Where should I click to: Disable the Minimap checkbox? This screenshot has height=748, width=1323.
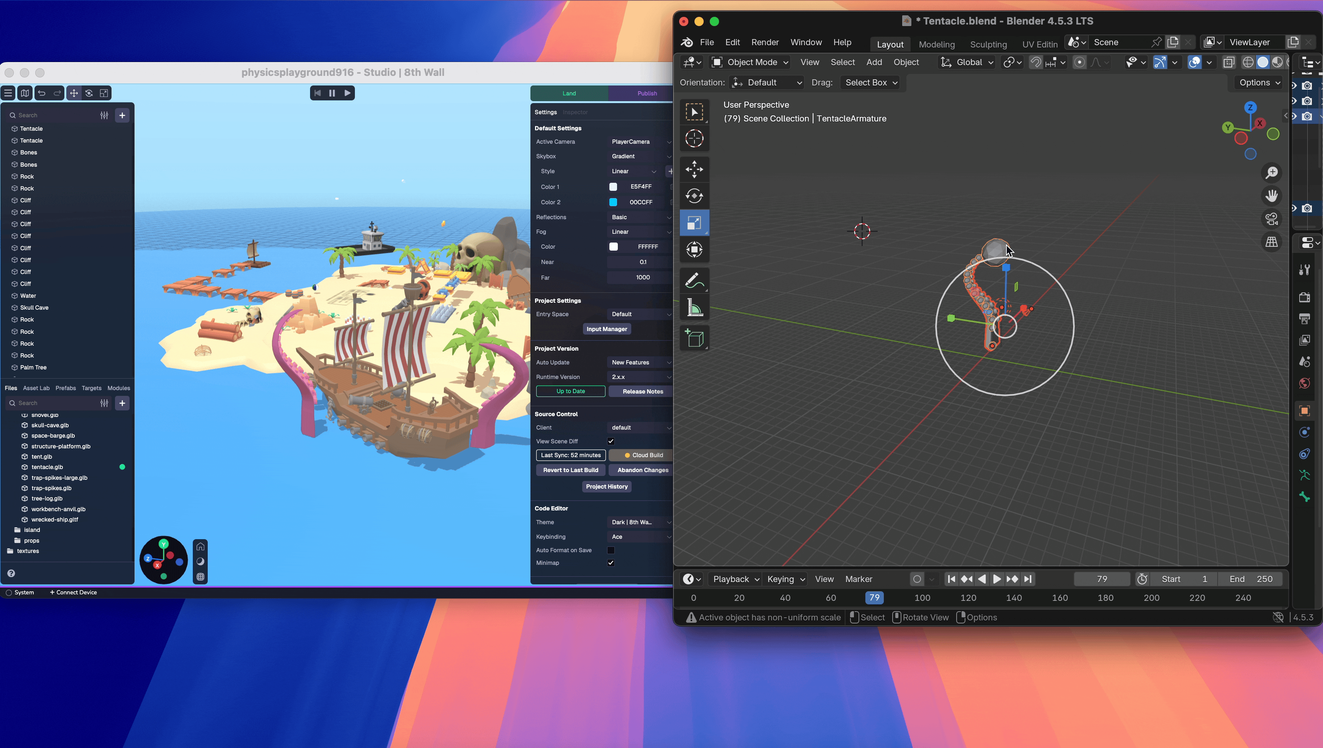[611, 563]
